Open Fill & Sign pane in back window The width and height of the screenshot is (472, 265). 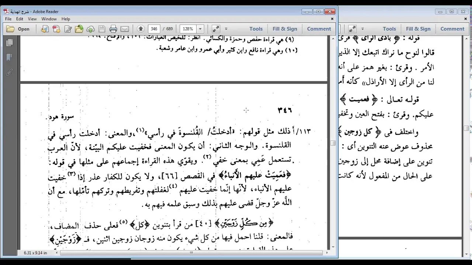tap(418, 29)
